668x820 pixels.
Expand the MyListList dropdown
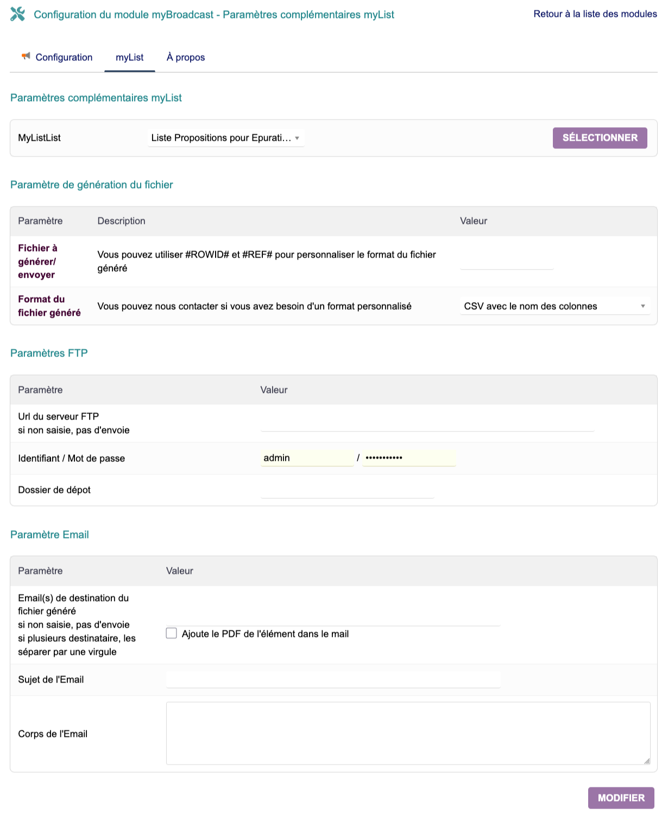coord(225,138)
